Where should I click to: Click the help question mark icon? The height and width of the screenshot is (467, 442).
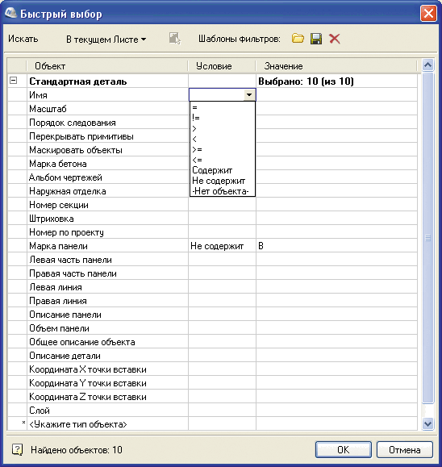pyautogui.click(x=17, y=449)
